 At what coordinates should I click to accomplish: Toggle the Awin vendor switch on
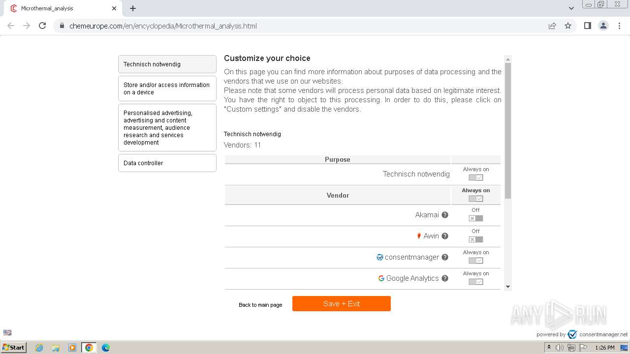pyautogui.click(x=475, y=239)
